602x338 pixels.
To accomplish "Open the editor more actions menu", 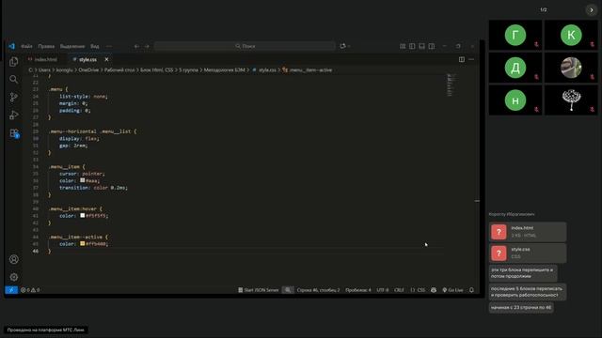I will pos(471,60).
